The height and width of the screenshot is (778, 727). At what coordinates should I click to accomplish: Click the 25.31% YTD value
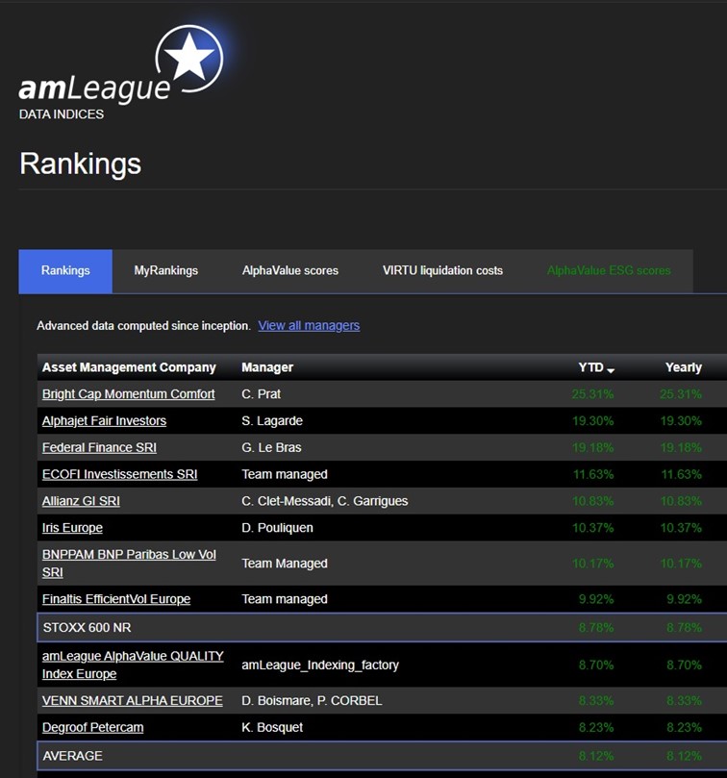click(x=592, y=394)
